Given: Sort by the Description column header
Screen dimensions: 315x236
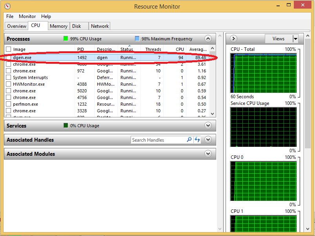Looking at the screenshot, I should click(x=106, y=49).
